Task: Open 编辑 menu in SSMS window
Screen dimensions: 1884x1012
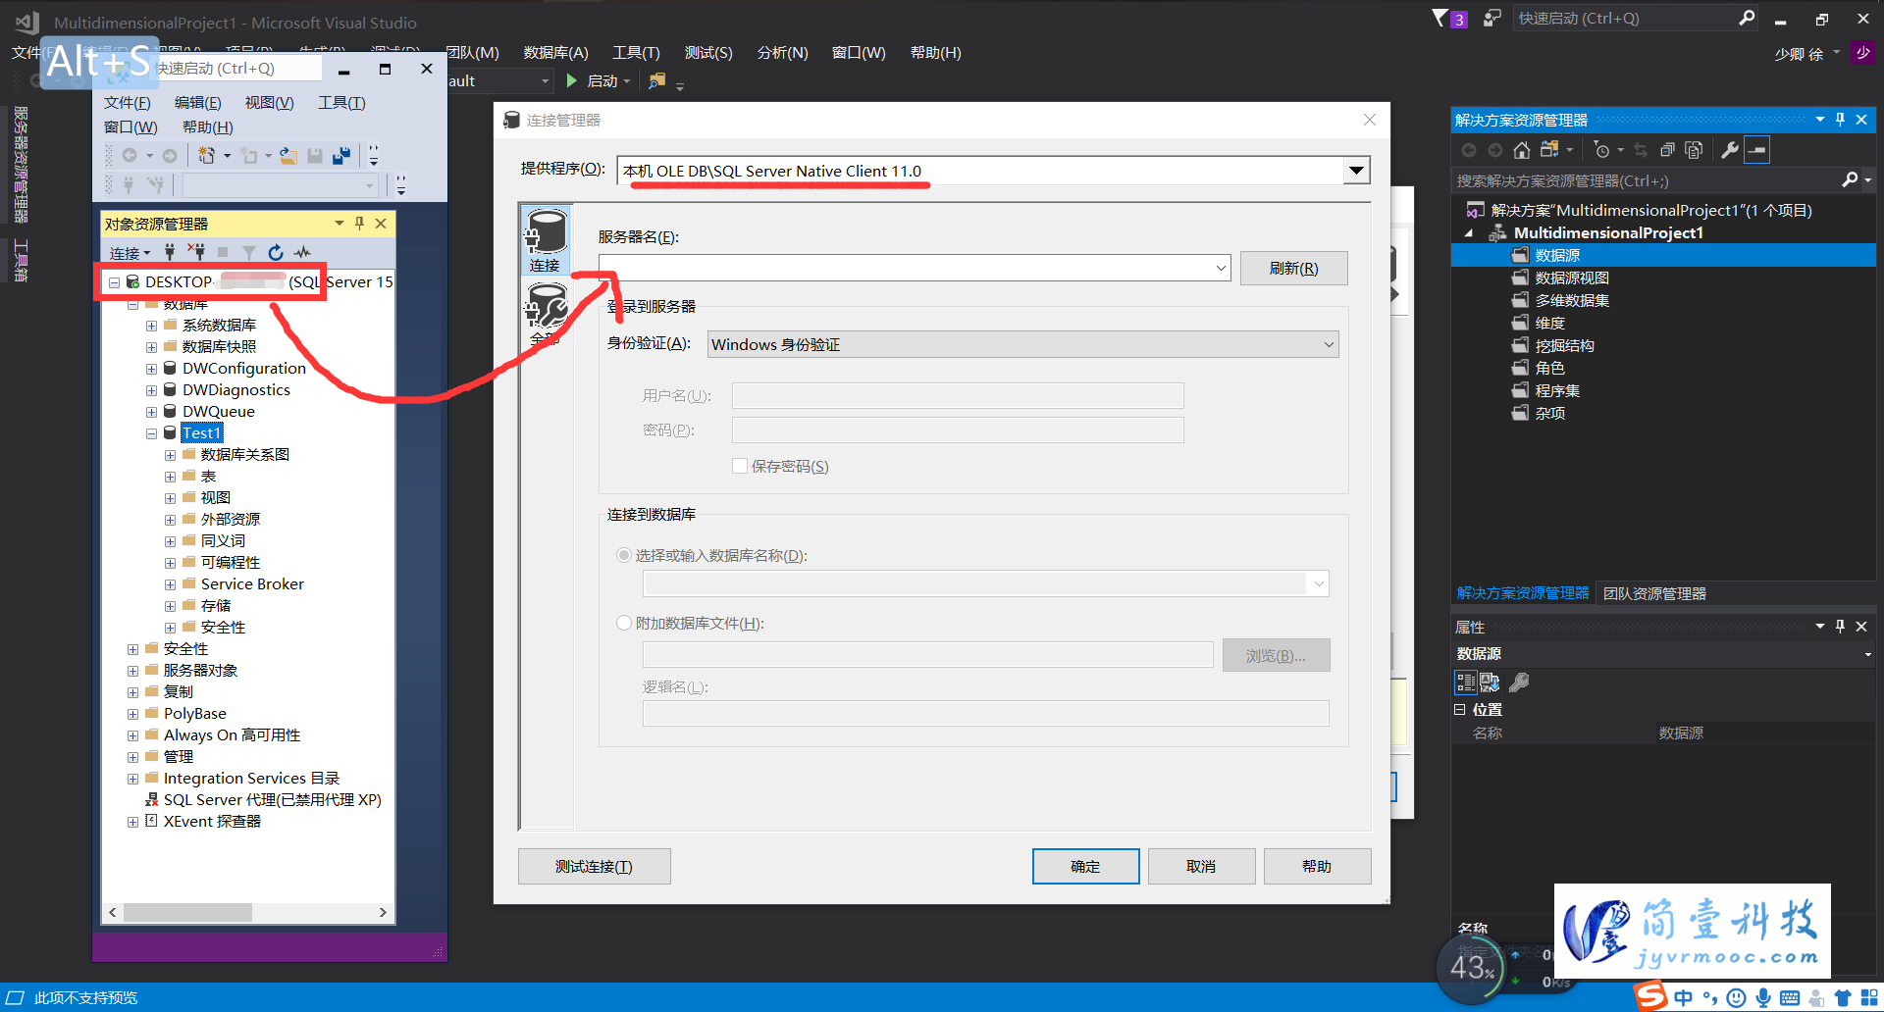Action: pos(197,102)
